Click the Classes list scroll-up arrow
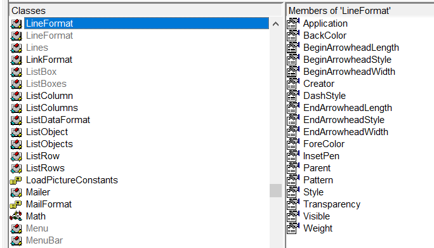Viewport: 434px width, 248px height. click(x=275, y=24)
